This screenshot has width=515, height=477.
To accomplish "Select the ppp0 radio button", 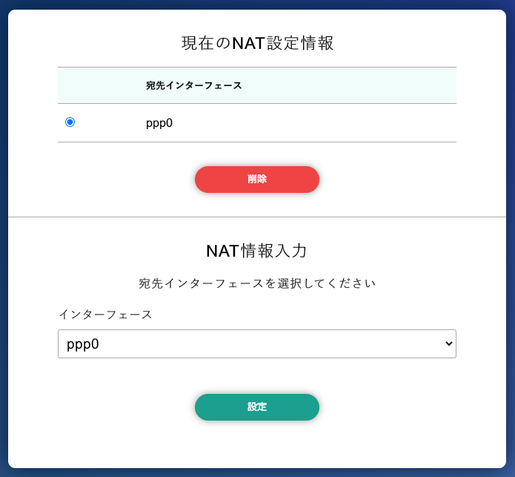I will point(70,122).
